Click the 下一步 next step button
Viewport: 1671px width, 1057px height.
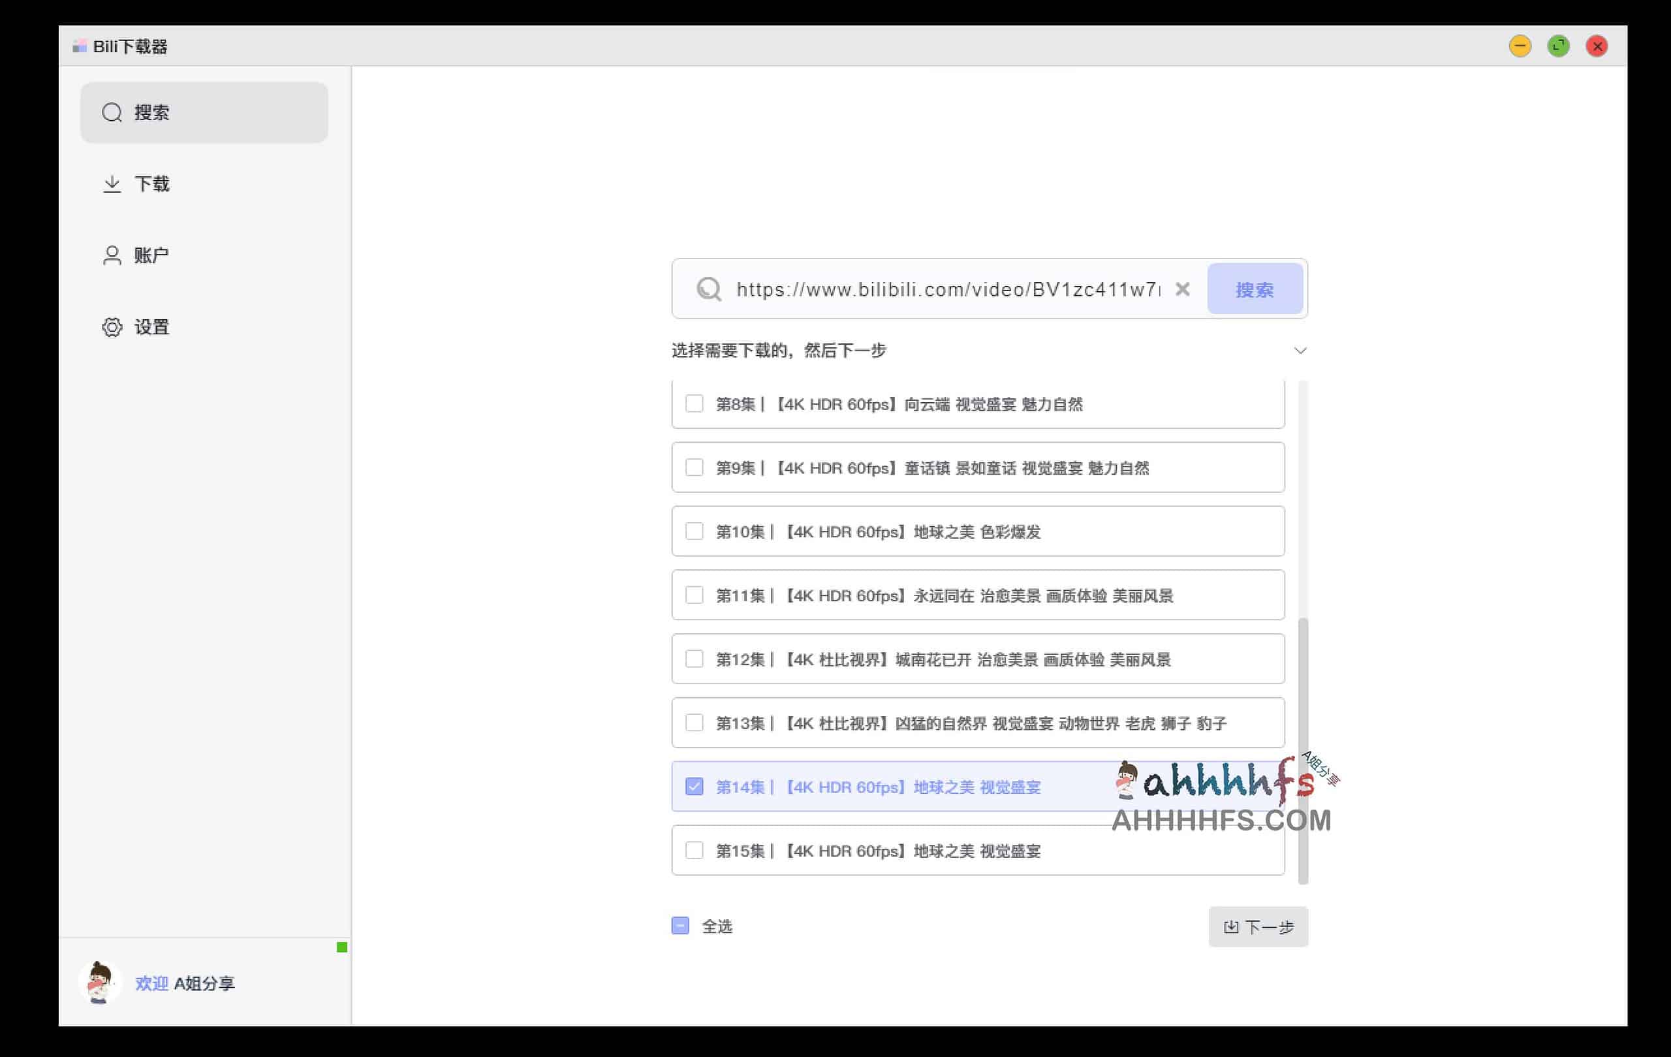tap(1258, 926)
